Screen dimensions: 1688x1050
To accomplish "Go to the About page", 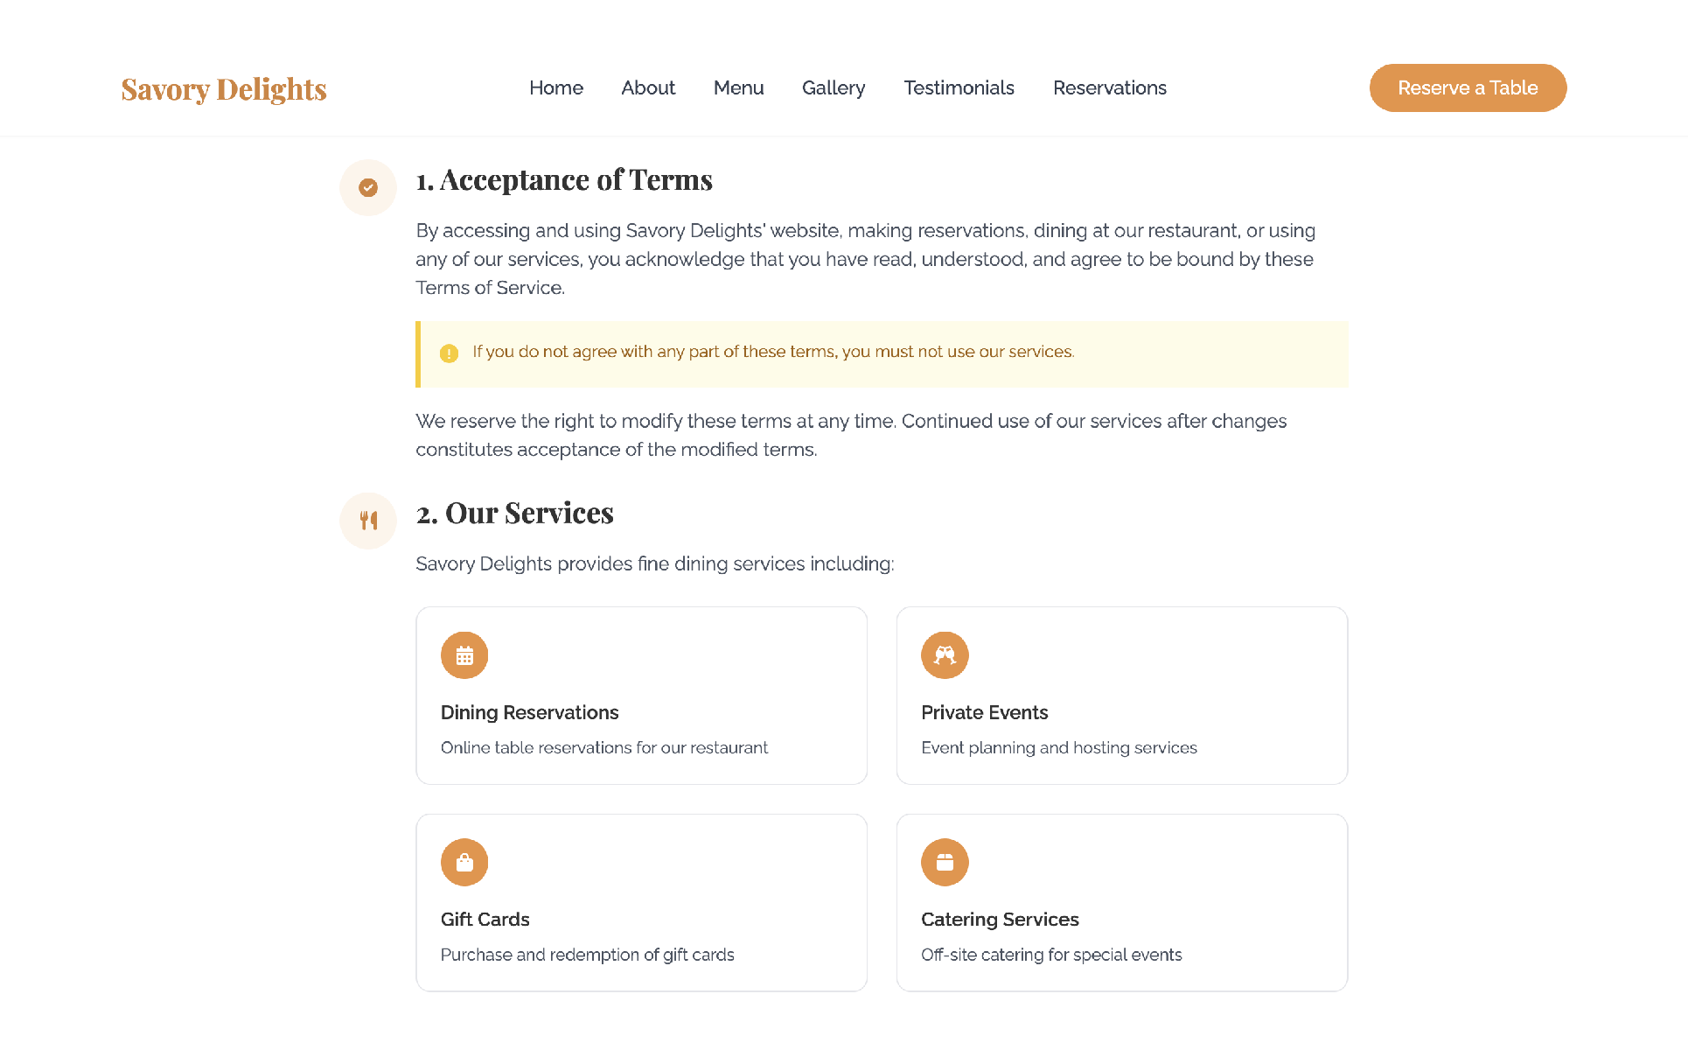I will (648, 88).
